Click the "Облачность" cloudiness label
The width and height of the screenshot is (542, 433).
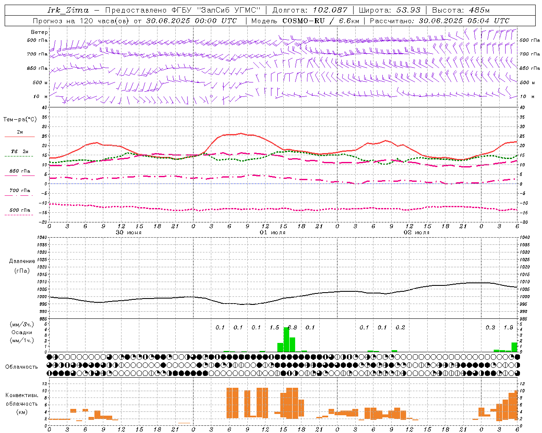click(x=22, y=367)
